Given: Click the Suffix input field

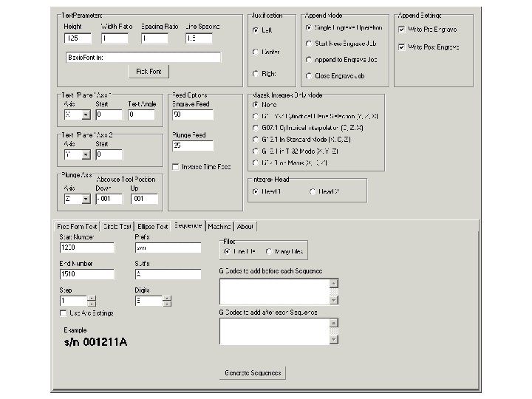Looking at the screenshot, I should click(x=168, y=274).
